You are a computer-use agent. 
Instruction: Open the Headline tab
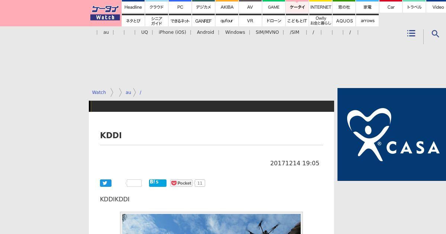pos(133,7)
